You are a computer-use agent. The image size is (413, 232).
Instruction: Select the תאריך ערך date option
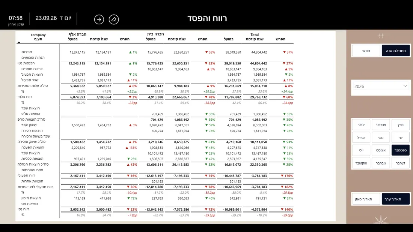point(396,199)
